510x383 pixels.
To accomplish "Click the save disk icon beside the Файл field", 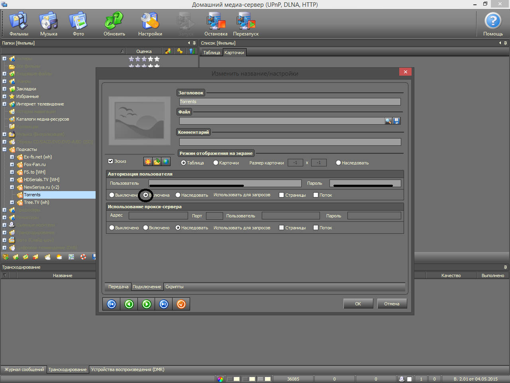I will pos(396,121).
